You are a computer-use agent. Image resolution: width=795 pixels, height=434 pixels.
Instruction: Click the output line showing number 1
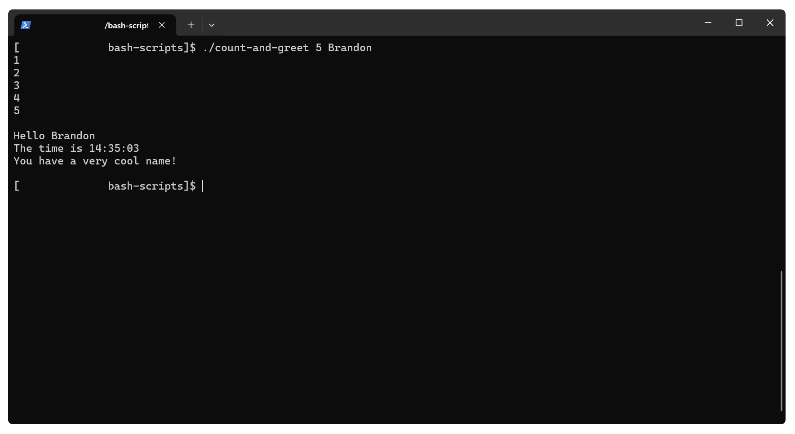[x=17, y=61]
